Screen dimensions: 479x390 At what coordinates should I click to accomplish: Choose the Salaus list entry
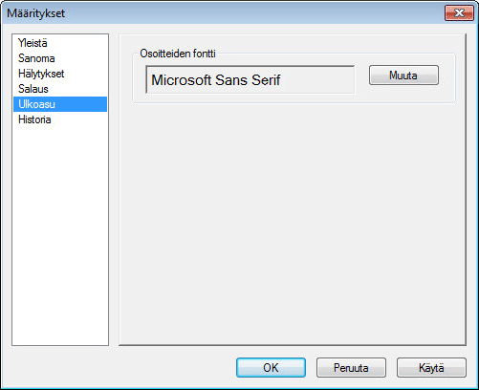click(x=60, y=89)
